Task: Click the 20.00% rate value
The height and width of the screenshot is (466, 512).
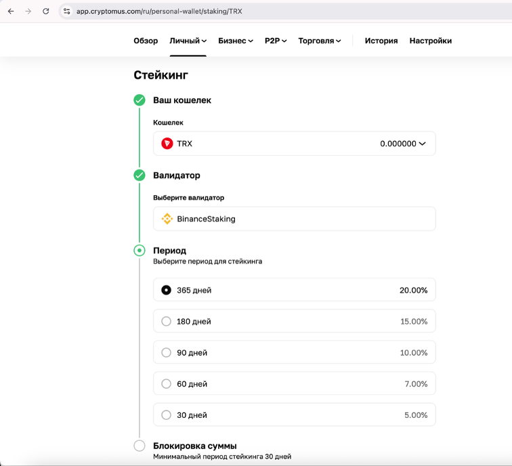Action: (x=413, y=290)
